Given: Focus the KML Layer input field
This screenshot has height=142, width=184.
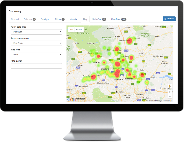Looking at the screenshot, I should pos(36,66).
